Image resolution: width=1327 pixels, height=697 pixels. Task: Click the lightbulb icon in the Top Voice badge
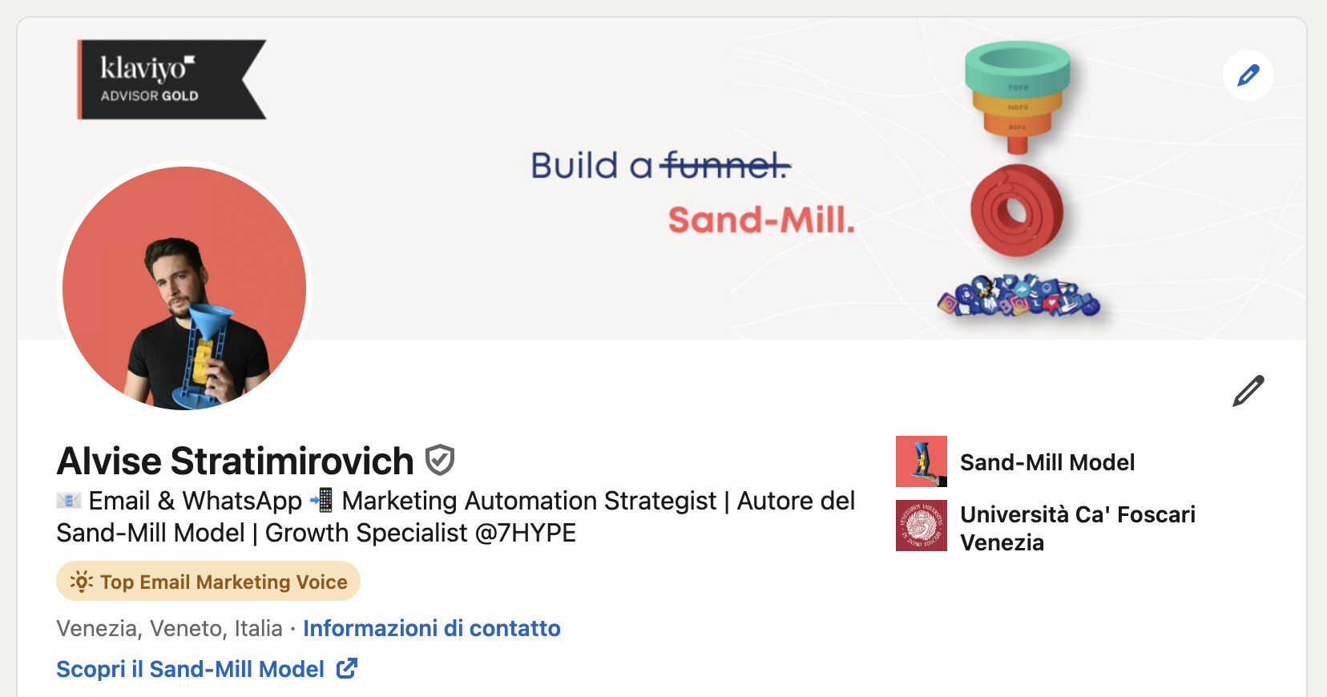click(81, 582)
